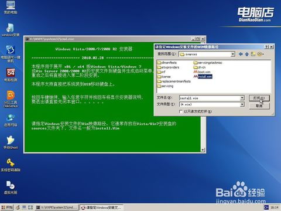The height and width of the screenshot is (211, 281).
Task: Select the boot.wim file in list
Action: click(202, 72)
